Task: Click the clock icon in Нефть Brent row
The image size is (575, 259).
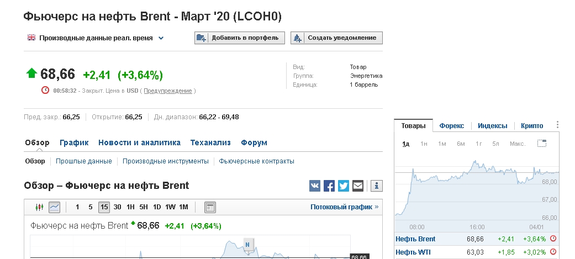Action: 553,239
